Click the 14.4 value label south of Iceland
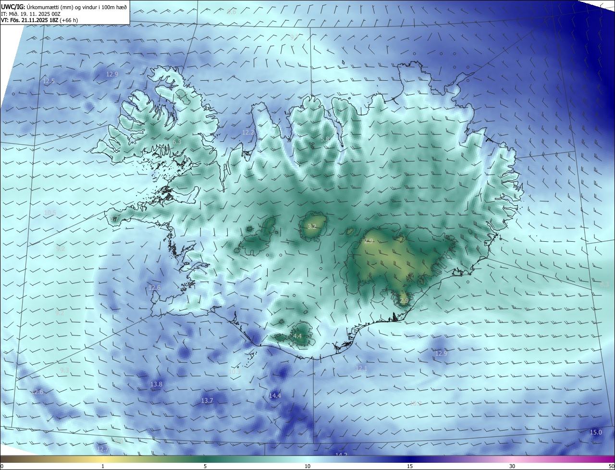Image resolution: width=615 pixels, height=470 pixels. (275, 396)
